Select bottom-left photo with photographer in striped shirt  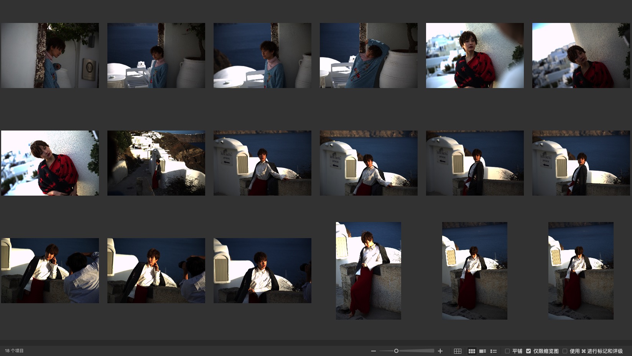tap(50, 271)
